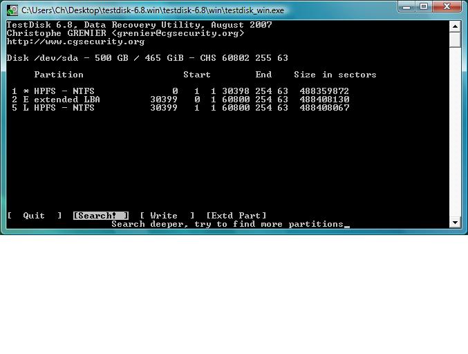The image size is (468, 354).
Task: Click partition row 1 HPFS - NTFS
Action: 180,91
